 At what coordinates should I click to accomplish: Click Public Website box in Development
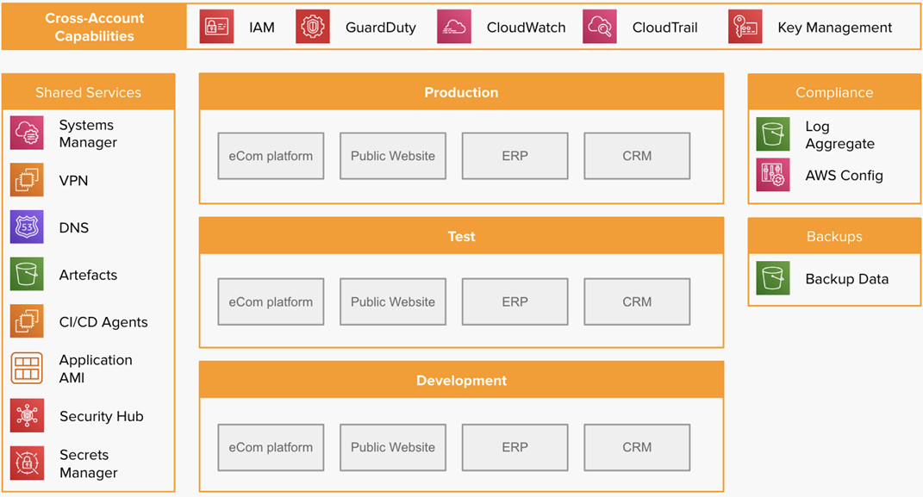393,448
